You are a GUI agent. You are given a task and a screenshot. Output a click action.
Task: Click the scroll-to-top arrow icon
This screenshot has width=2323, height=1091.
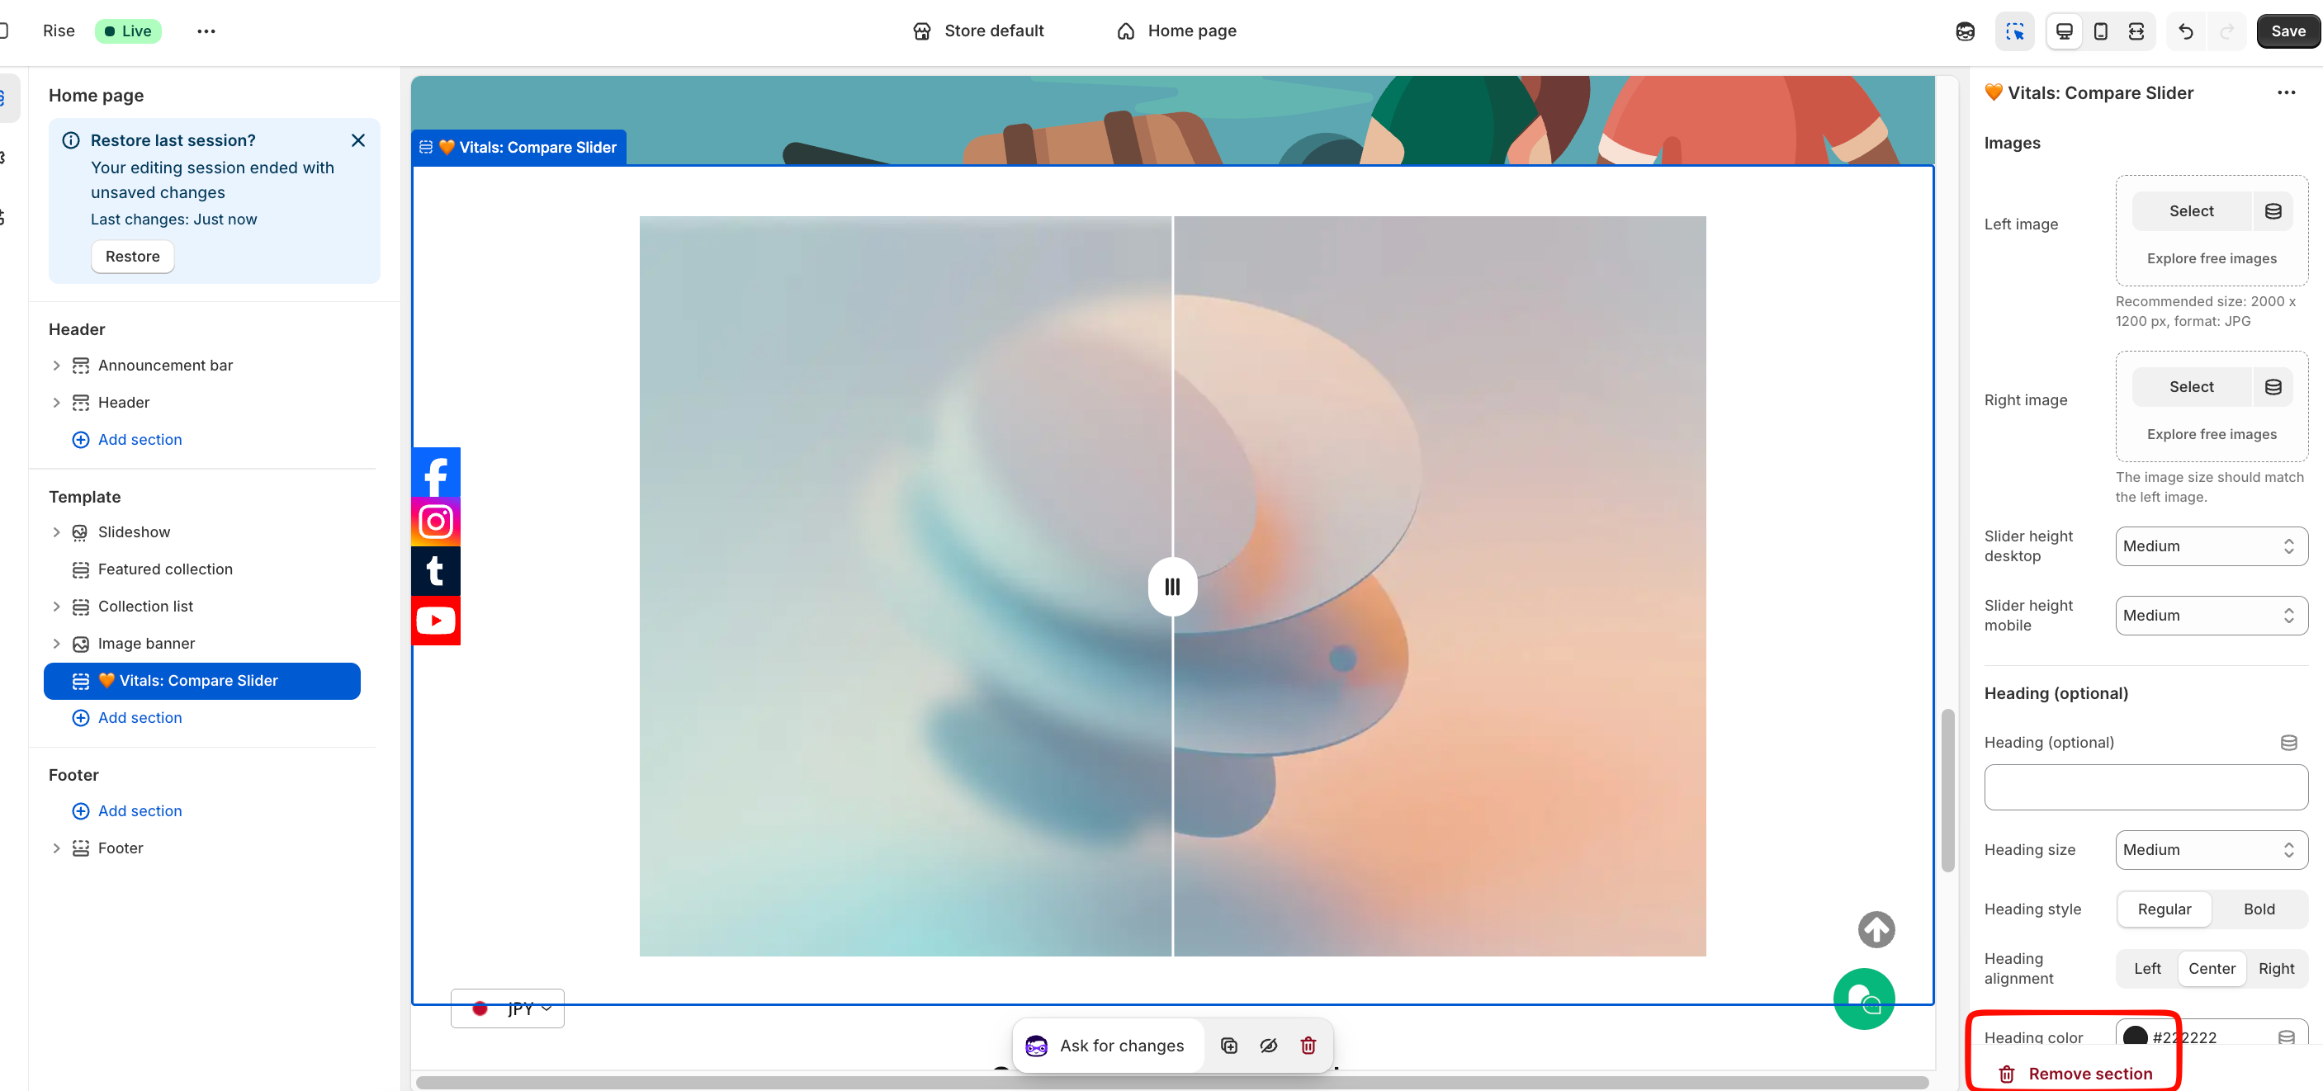point(1876,929)
